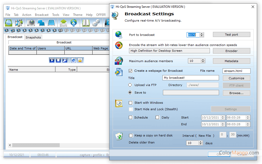Open the Start date picker dropdown
Image resolution: width=262 pixels, height=164 pixels.
[x=223, y=117]
